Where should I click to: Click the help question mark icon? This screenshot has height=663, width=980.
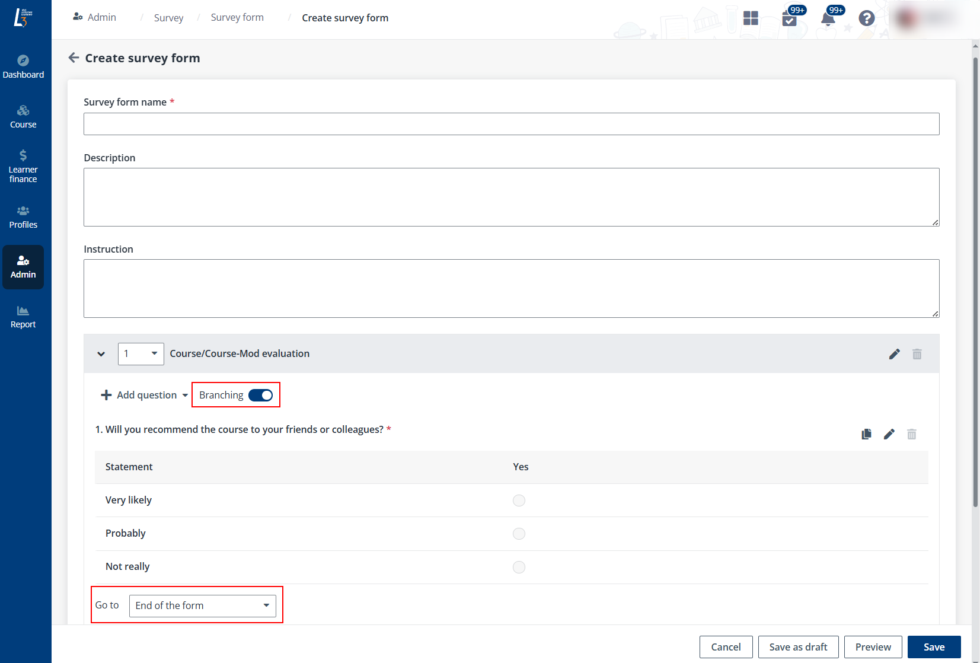pos(866,18)
